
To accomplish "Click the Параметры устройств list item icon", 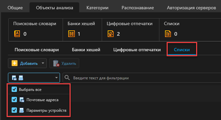I will pos(22,110).
